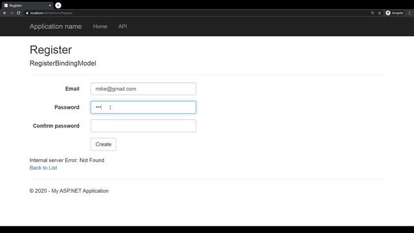Screen dimensions: 414x233
Task: Click the Application name brand link
Action: click(x=56, y=27)
